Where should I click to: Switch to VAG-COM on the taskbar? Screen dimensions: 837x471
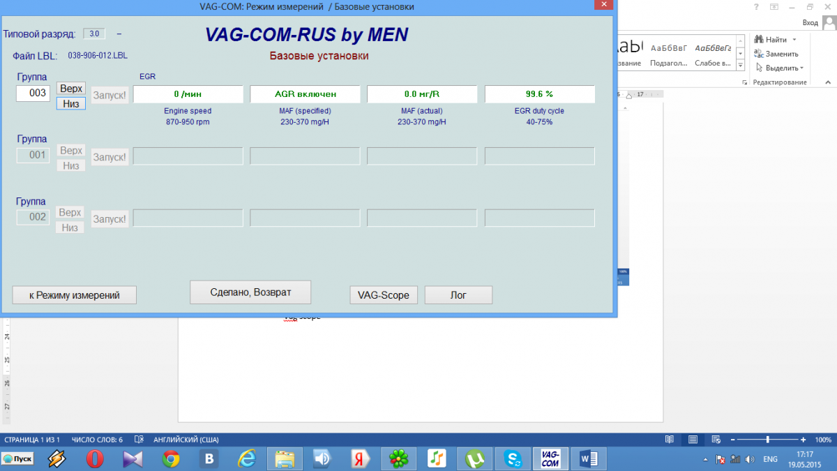click(550, 458)
